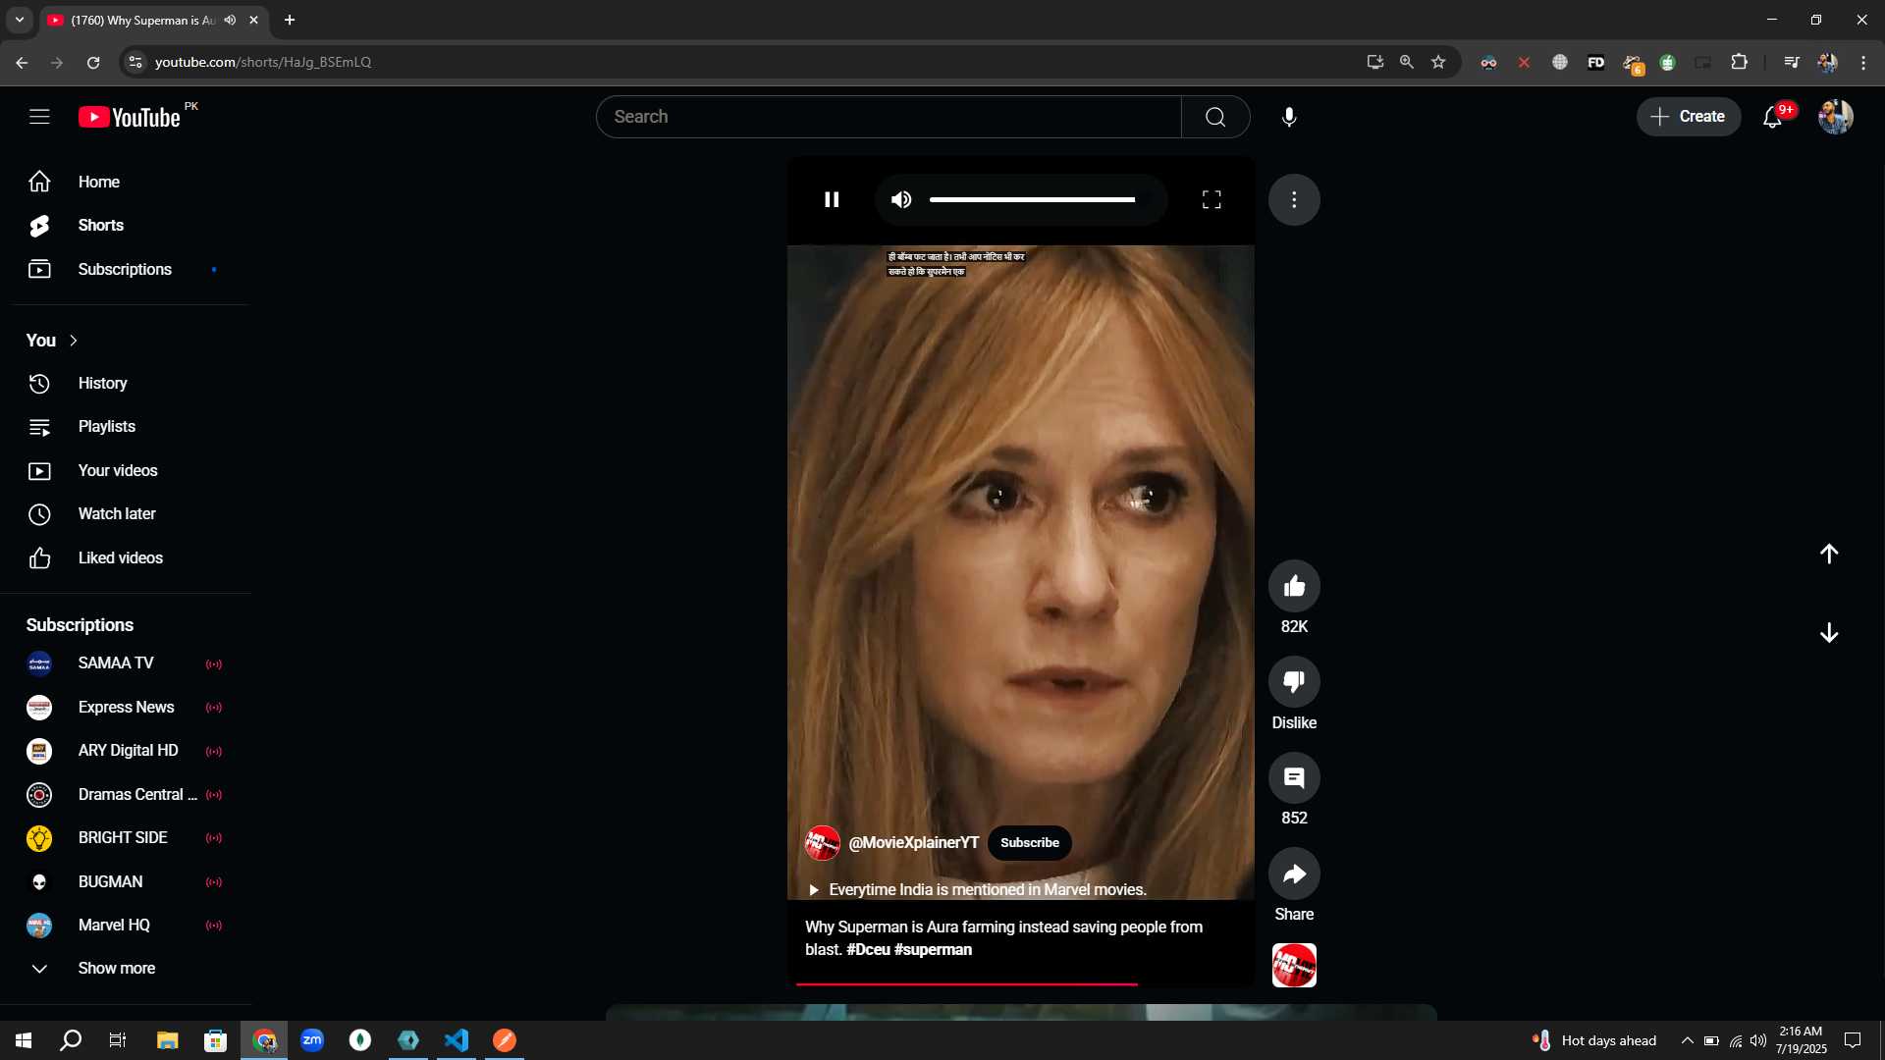Reload the page
1885x1060 pixels.
(x=93, y=62)
